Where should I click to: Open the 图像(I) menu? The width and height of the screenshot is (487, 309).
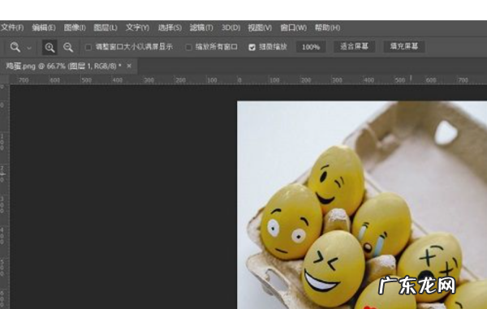pyautogui.click(x=75, y=28)
